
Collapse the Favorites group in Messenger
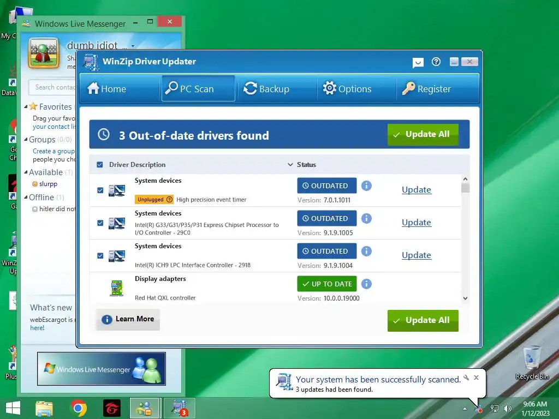[x=26, y=106]
